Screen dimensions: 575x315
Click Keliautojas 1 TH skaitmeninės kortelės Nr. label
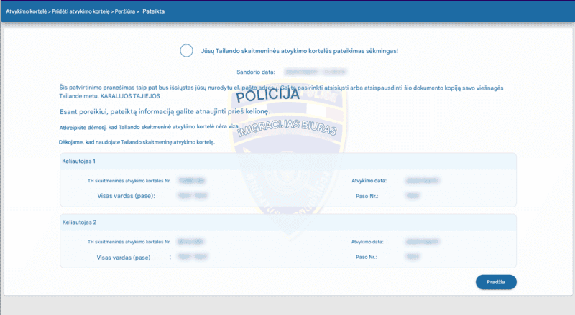(x=129, y=181)
